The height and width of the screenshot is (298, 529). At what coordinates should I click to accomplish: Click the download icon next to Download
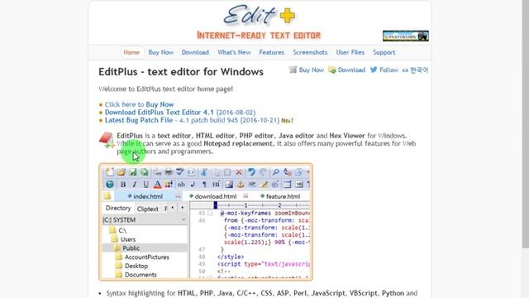[x=332, y=70]
